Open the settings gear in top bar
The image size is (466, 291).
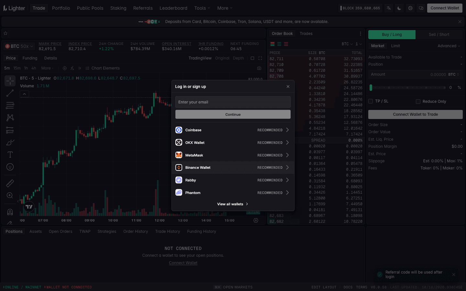410,8
